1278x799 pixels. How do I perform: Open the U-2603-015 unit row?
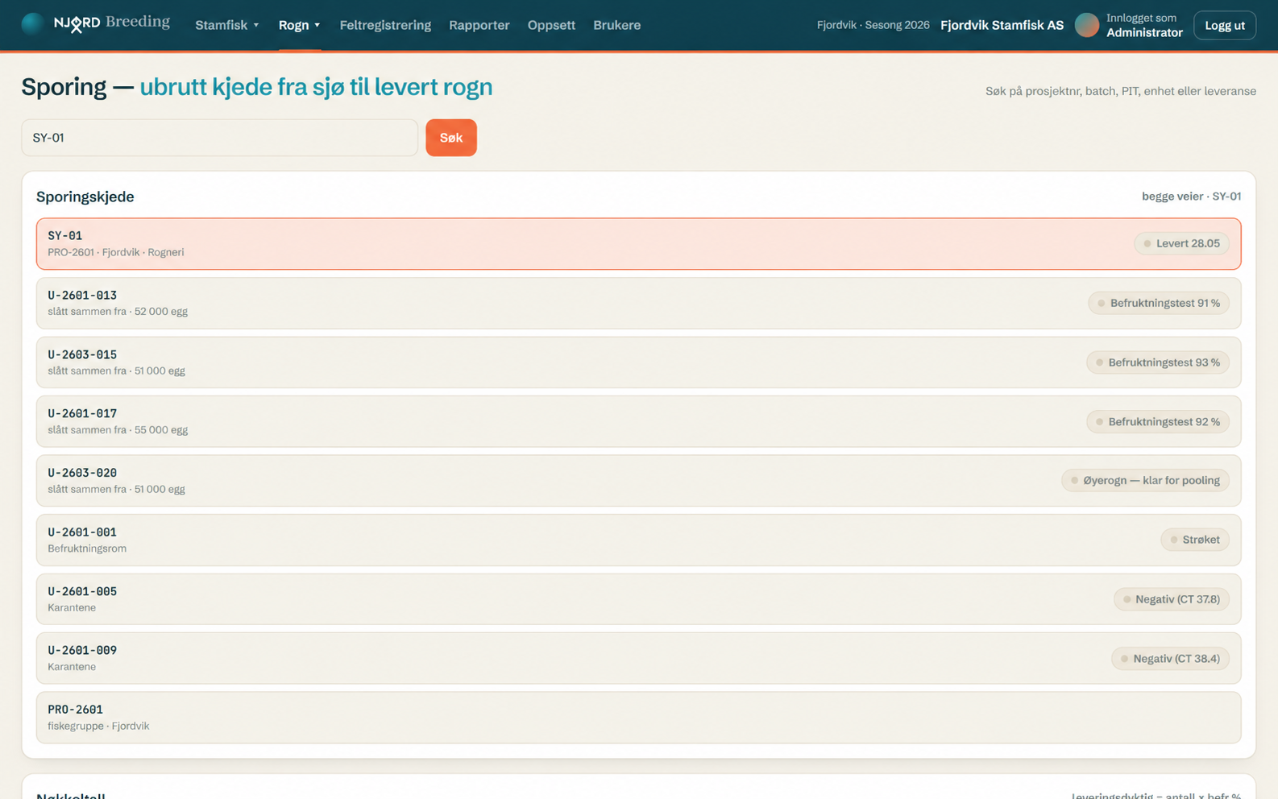coord(638,362)
